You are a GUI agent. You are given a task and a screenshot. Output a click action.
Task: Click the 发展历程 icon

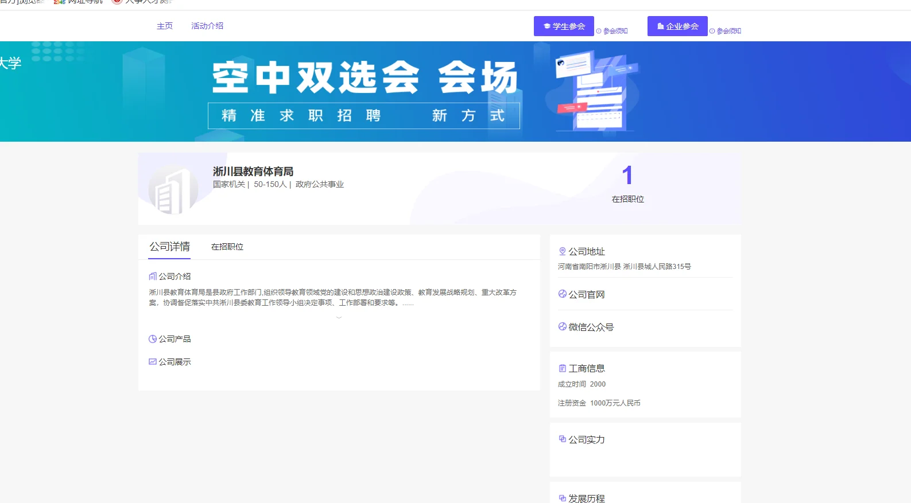point(563,498)
